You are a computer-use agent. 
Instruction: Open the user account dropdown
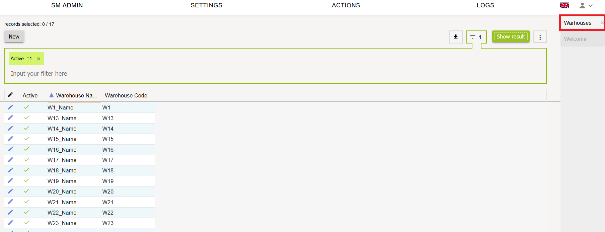tap(586, 5)
